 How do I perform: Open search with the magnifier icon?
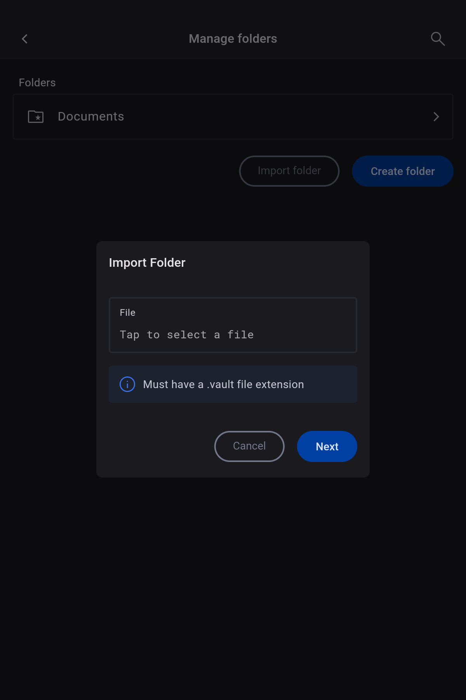tap(438, 39)
